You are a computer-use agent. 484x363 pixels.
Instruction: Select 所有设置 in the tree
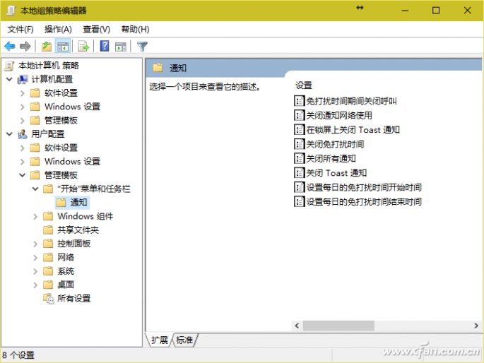click(x=73, y=299)
